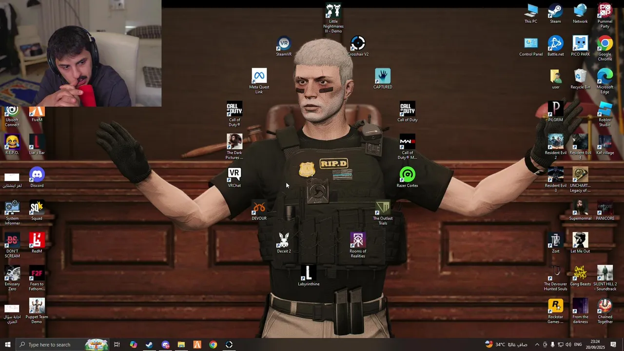Screen dimensions: 624x351
Task: Open Razer Cortex shortcut
Action: (x=408, y=177)
